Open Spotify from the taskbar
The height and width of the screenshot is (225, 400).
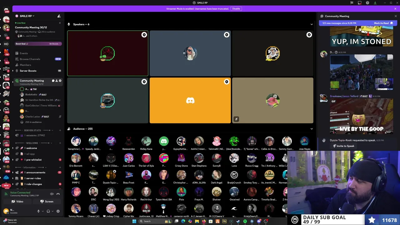click(245, 221)
